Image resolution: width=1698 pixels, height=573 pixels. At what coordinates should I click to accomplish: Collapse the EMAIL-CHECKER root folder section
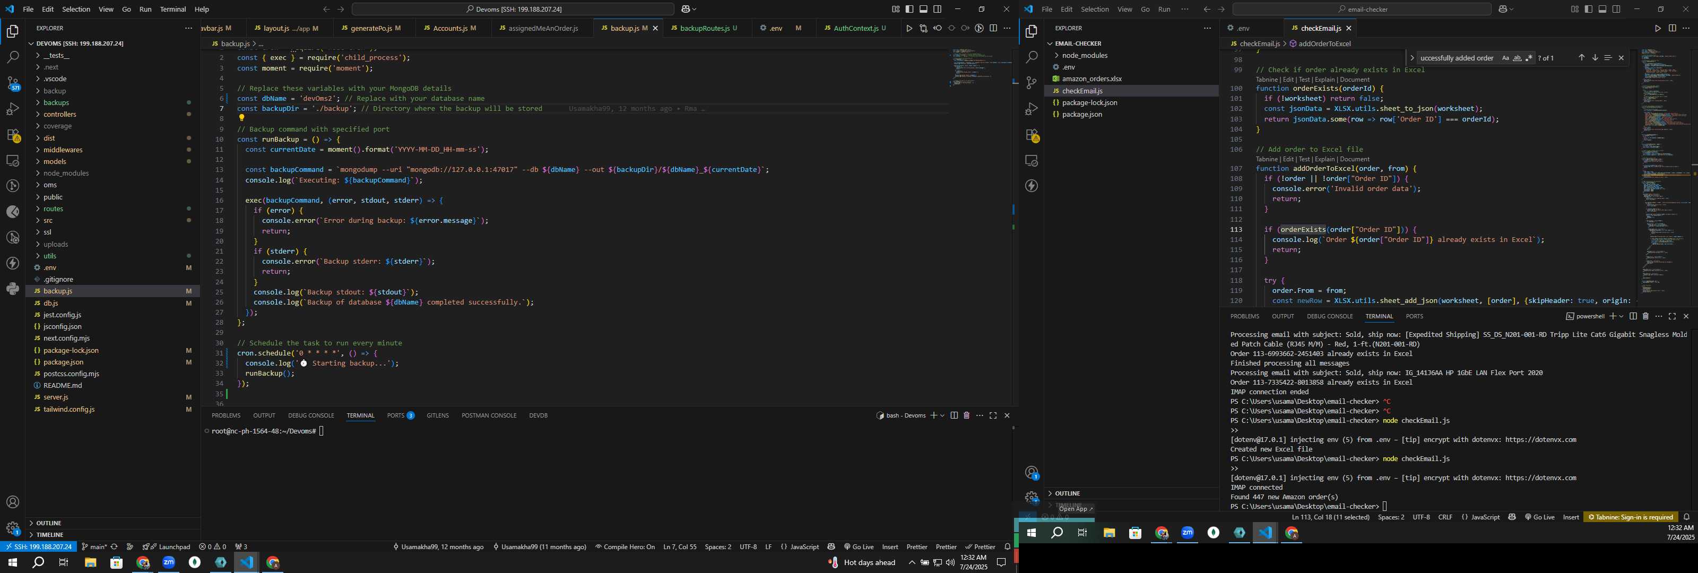[x=1131, y=44]
